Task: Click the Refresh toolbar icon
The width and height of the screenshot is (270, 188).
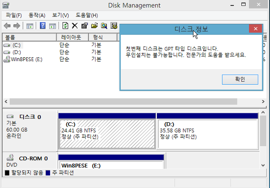Action: point(65,26)
